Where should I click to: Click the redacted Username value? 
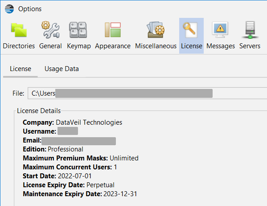pos(68,131)
